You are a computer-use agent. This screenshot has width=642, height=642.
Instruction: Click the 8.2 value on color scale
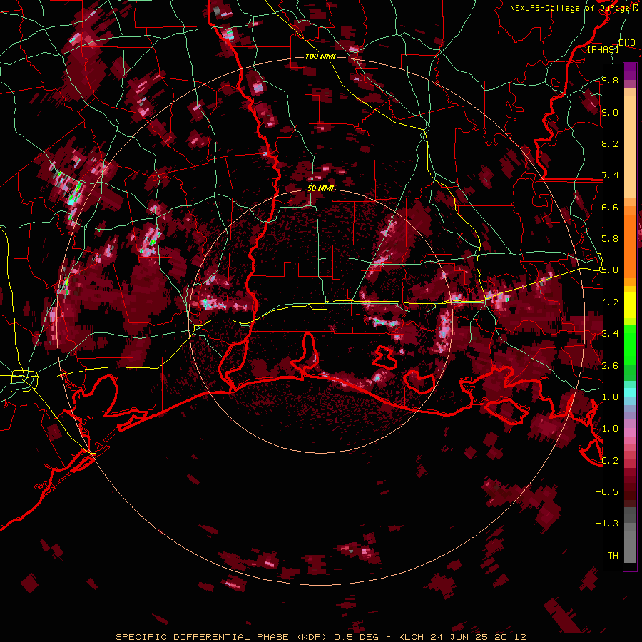pyautogui.click(x=610, y=143)
